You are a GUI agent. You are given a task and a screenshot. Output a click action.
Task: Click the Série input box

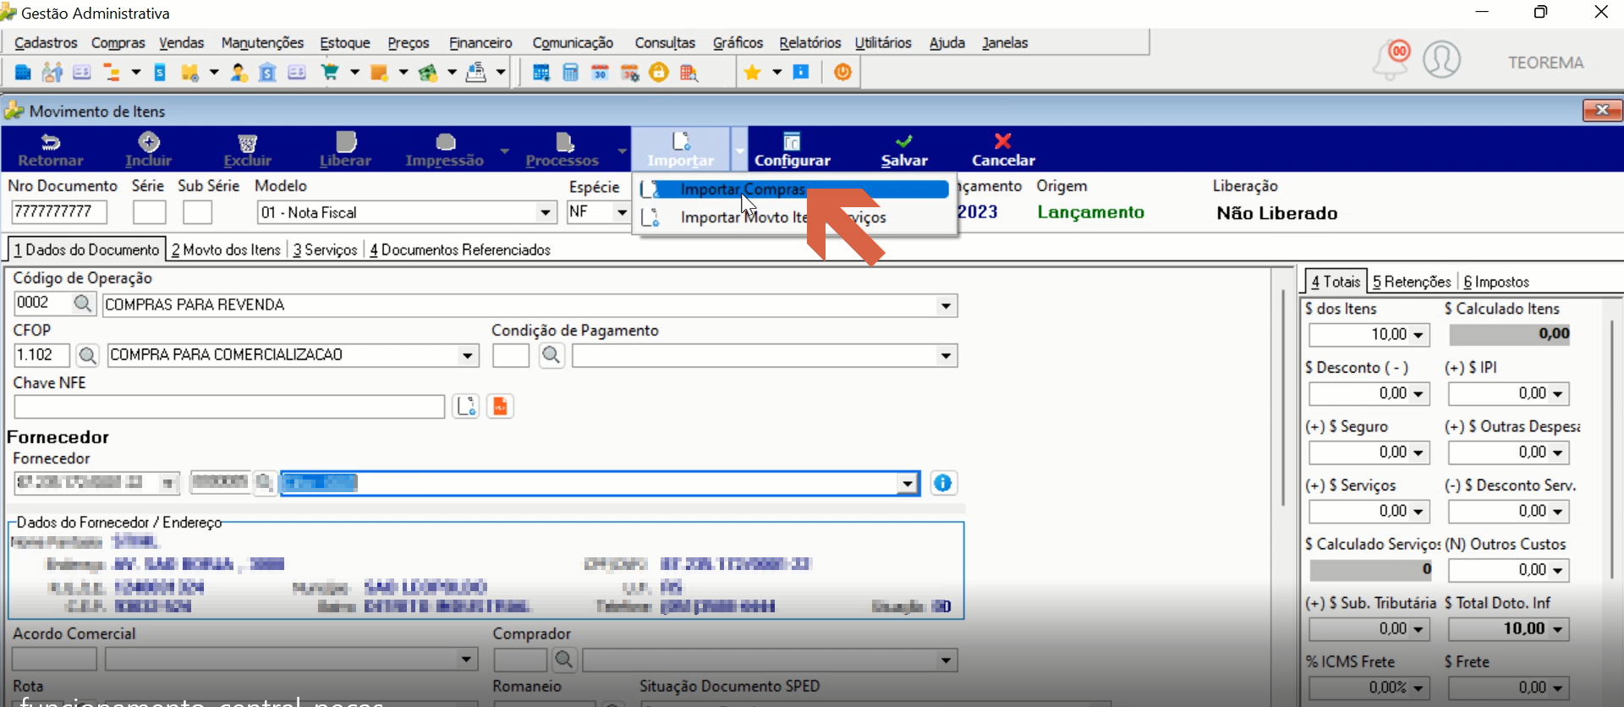click(149, 211)
